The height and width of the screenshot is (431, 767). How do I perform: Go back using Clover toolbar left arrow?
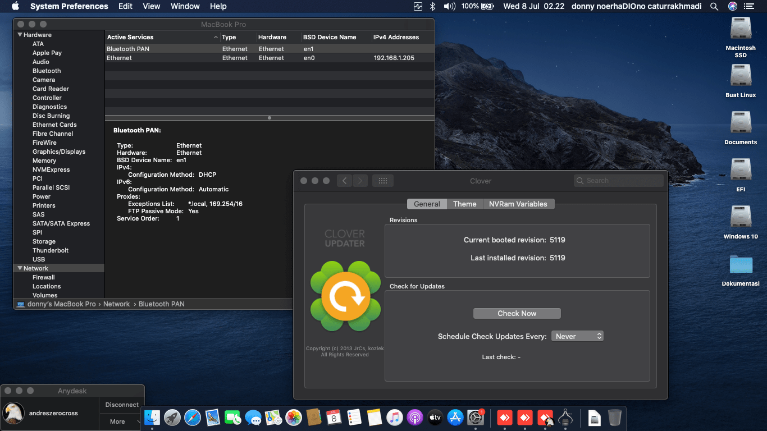(x=344, y=181)
